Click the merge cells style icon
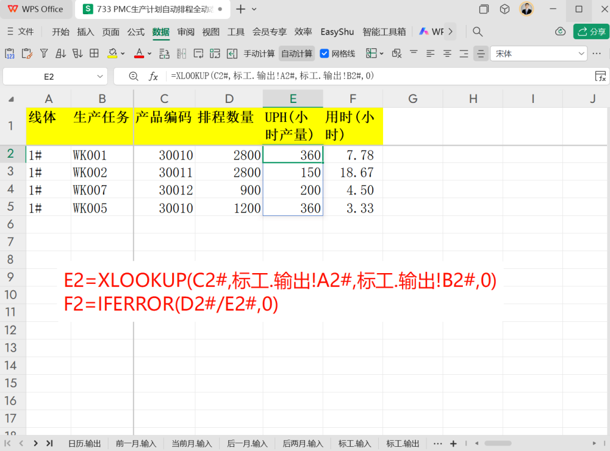The height and width of the screenshot is (451, 610). coord(214,54)
